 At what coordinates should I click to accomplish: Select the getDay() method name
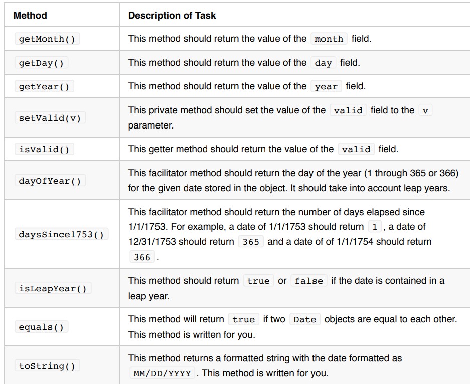[41, 63]
